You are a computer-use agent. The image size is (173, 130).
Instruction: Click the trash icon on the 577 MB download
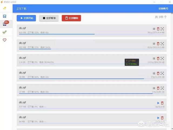pyautogui.click(x=162, y=103)
